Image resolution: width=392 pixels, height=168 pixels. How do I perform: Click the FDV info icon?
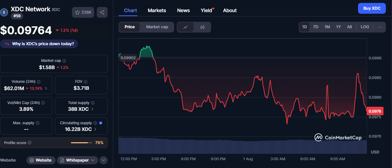[85, 82]
